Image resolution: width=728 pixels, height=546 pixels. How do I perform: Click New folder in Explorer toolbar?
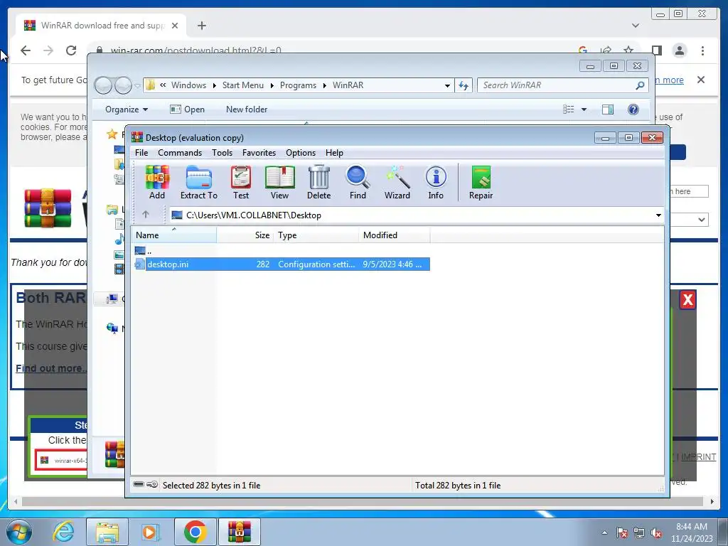[x=247, y=109]
